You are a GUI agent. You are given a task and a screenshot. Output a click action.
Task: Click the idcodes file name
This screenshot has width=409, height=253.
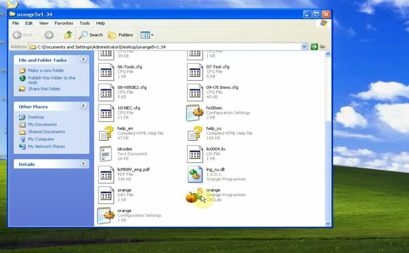point(125,149)
